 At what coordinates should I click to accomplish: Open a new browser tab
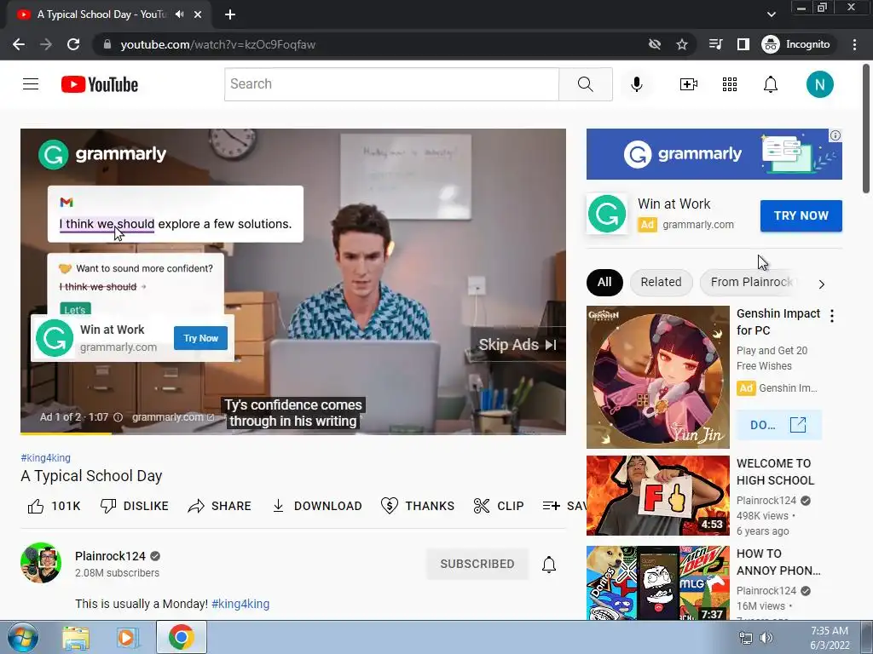230,14
